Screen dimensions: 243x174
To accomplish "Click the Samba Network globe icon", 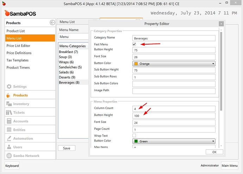I will [x=9, y=156].
